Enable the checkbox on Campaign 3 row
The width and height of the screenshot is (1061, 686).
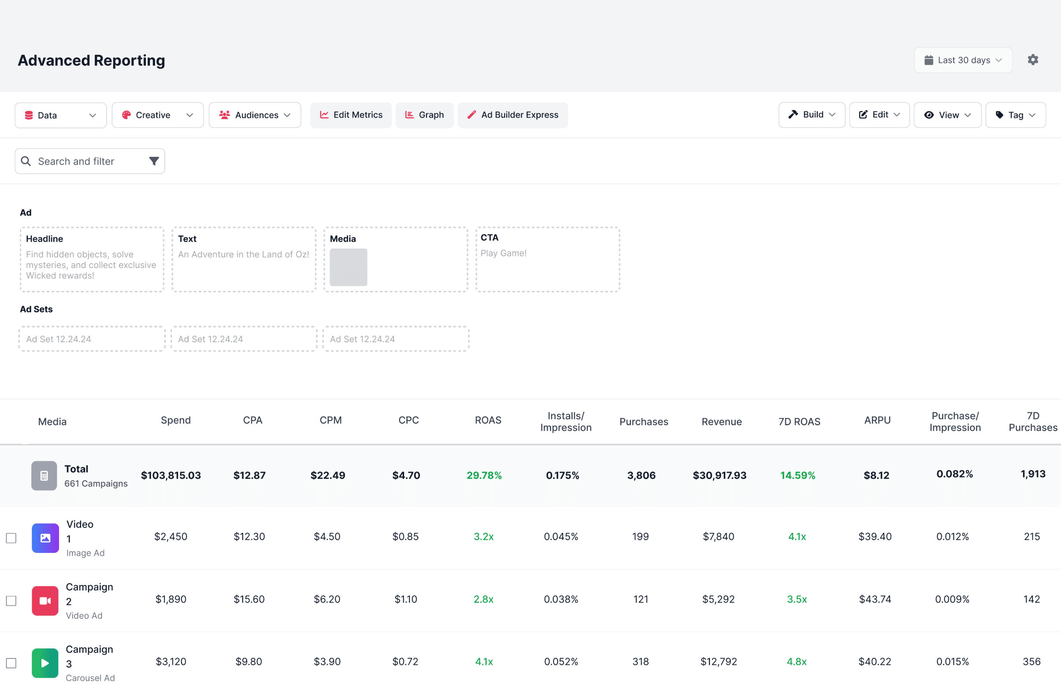pos(11,663)
